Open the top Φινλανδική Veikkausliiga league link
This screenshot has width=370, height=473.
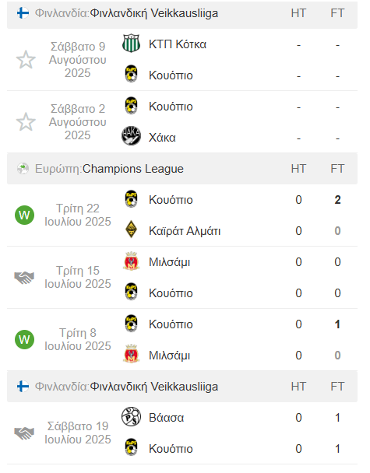click(154, 13)
